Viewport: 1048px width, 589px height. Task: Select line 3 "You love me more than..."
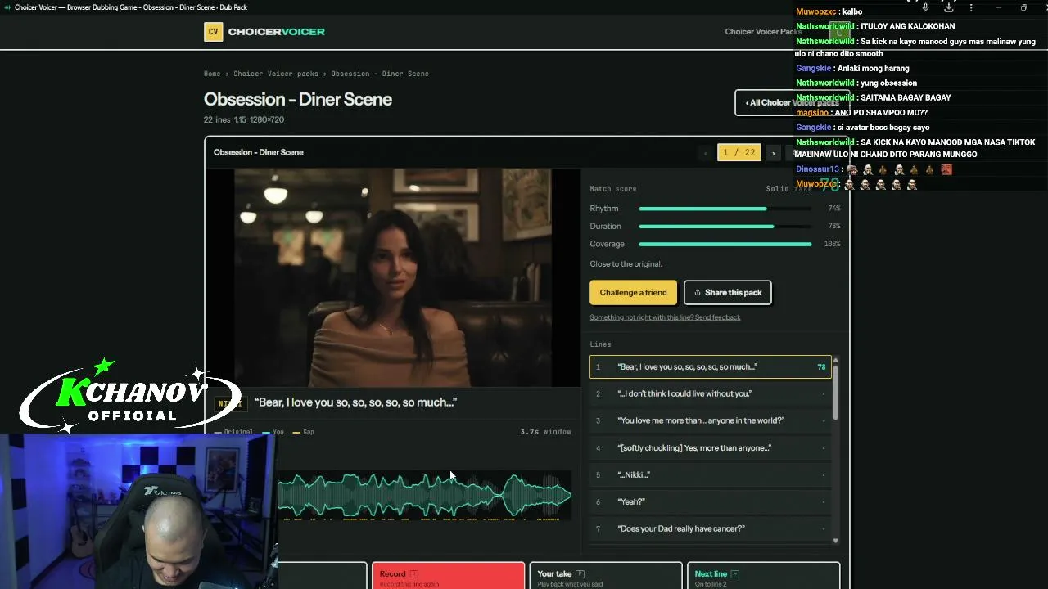(710, 420)
